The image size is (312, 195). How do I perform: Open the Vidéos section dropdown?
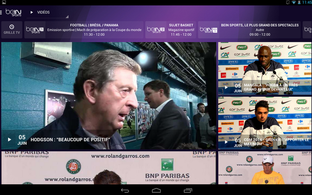pos(48,12)
